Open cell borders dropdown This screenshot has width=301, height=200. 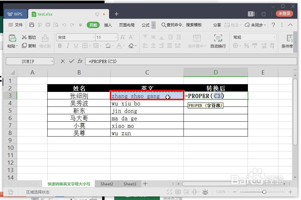pyautogui.click(x=90, y=46)
